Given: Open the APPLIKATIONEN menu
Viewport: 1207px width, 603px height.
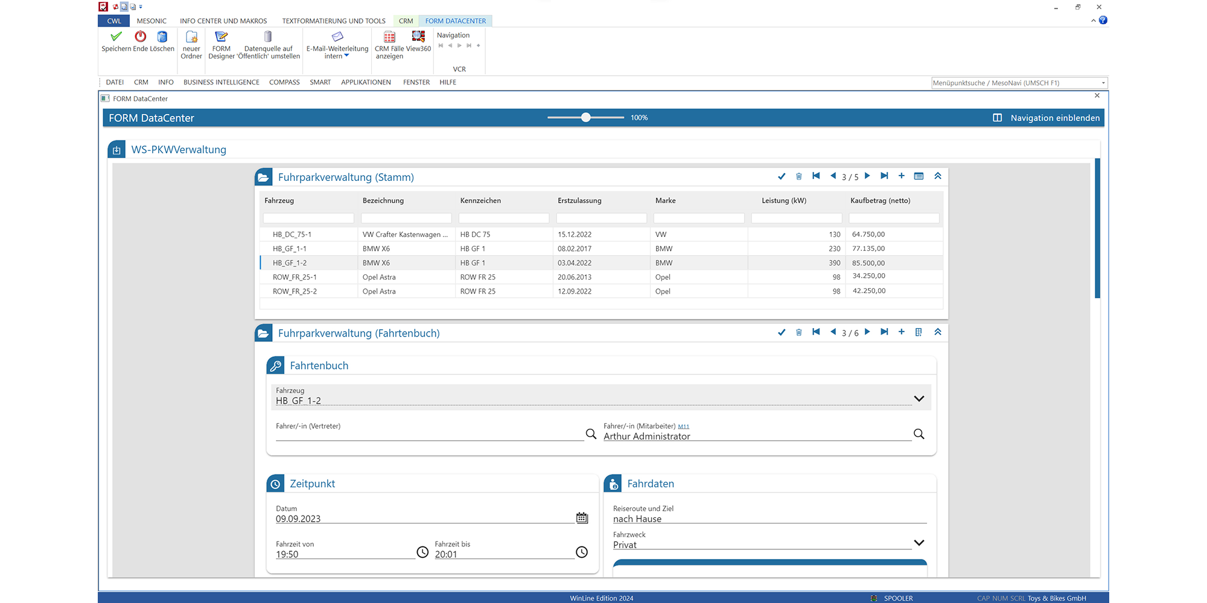Looking at the screenshot, I should coord(366,83).
